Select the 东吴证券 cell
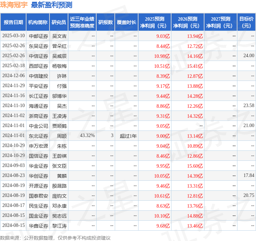Screen dimensions: 256x241 coord(38,46)
